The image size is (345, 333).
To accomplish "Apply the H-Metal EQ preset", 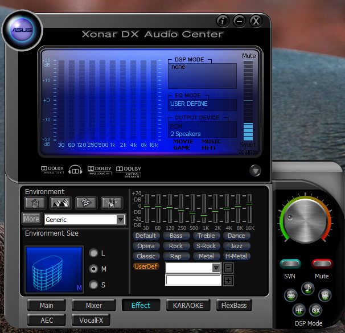I will click(x=236, y=256).
